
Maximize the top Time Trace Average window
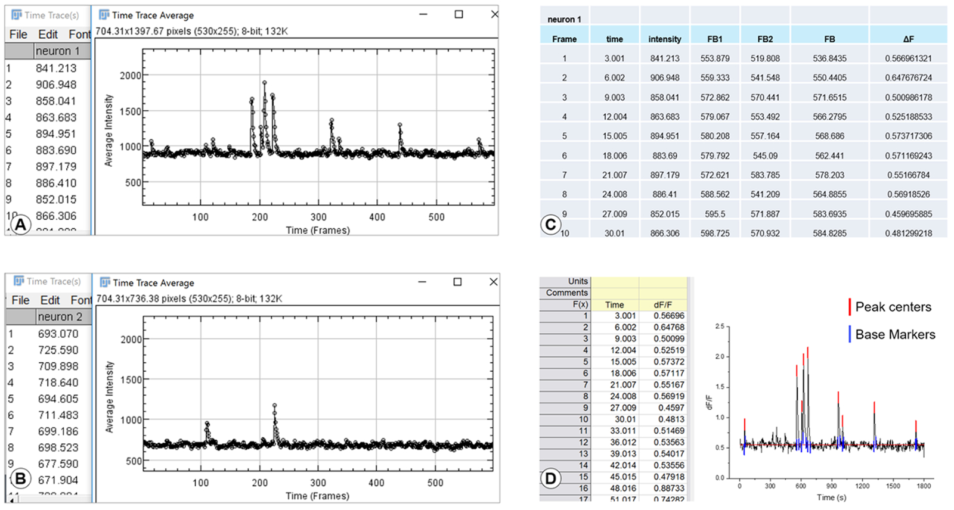click(459, 14)
